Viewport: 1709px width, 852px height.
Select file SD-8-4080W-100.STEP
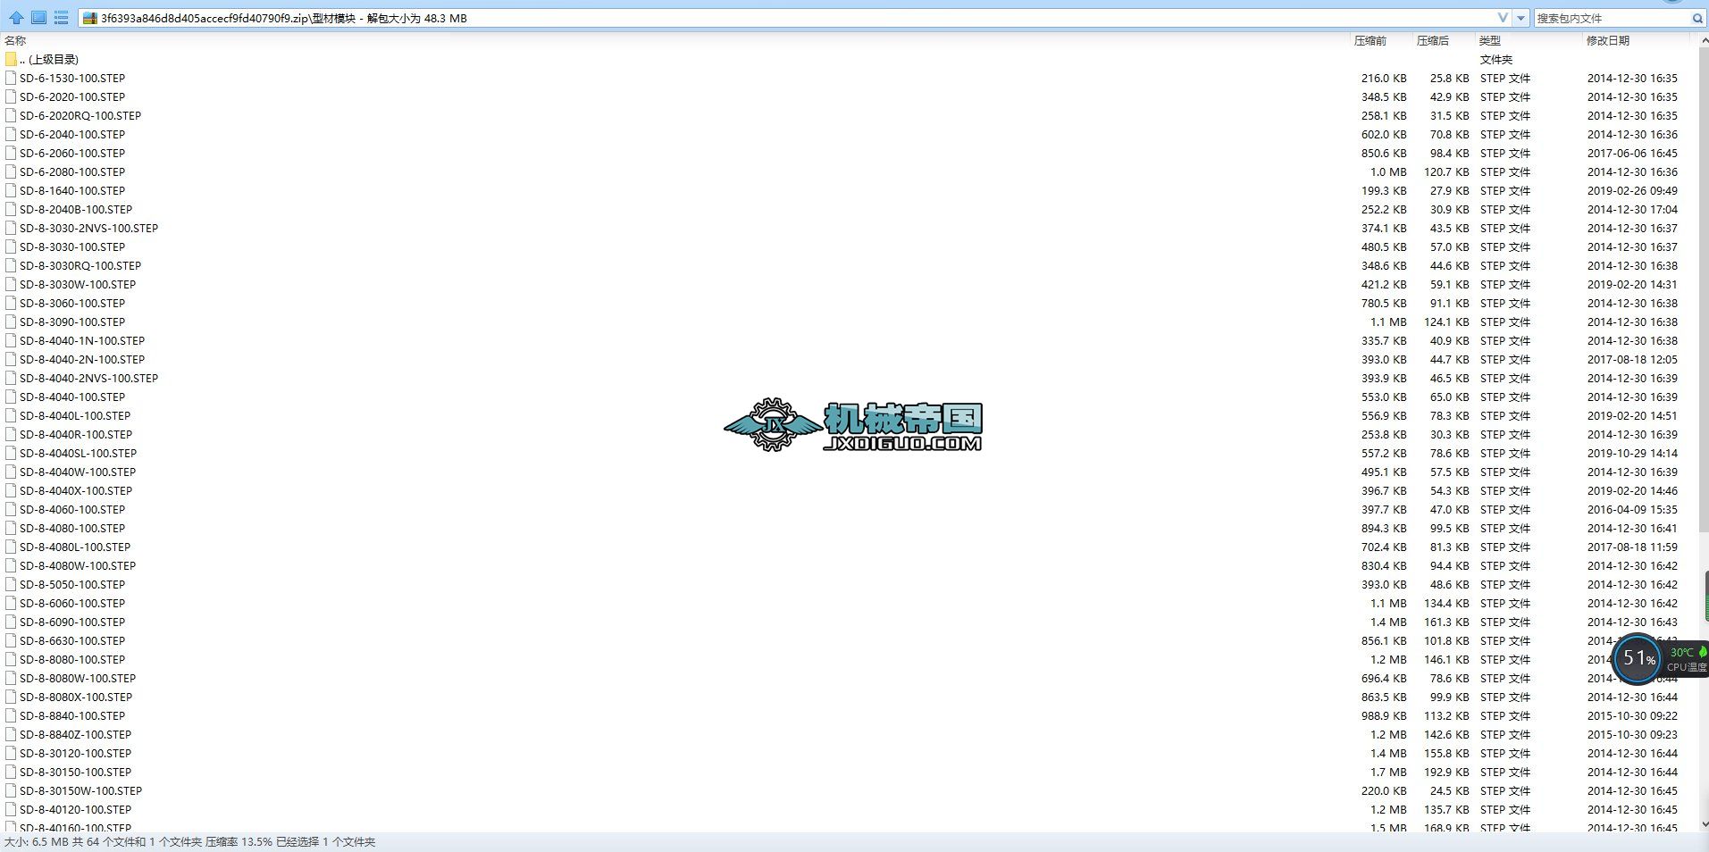pyautogui.click(x=78, y=565)
